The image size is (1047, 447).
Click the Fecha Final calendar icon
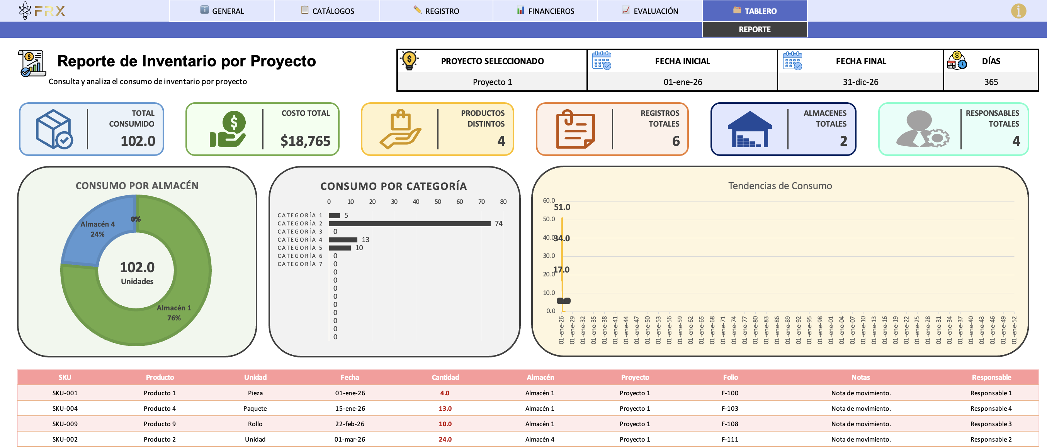(x=792, y=61)
